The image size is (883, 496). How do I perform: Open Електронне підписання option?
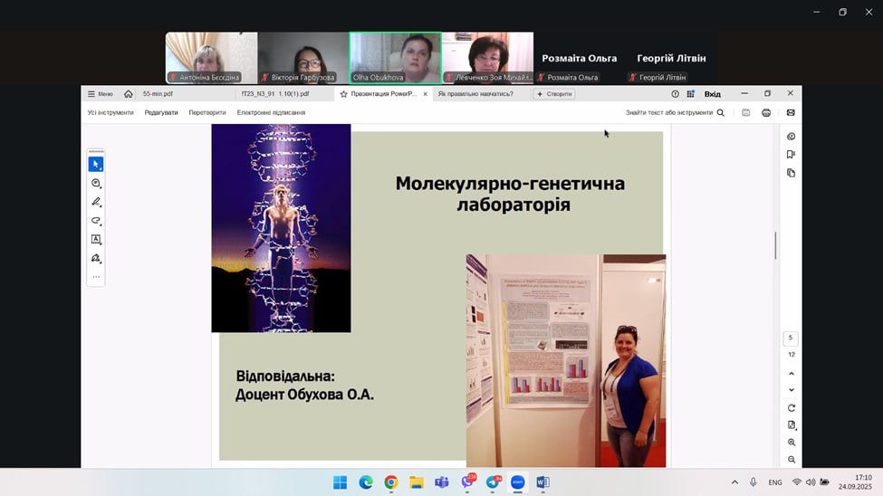click(271, 113)
